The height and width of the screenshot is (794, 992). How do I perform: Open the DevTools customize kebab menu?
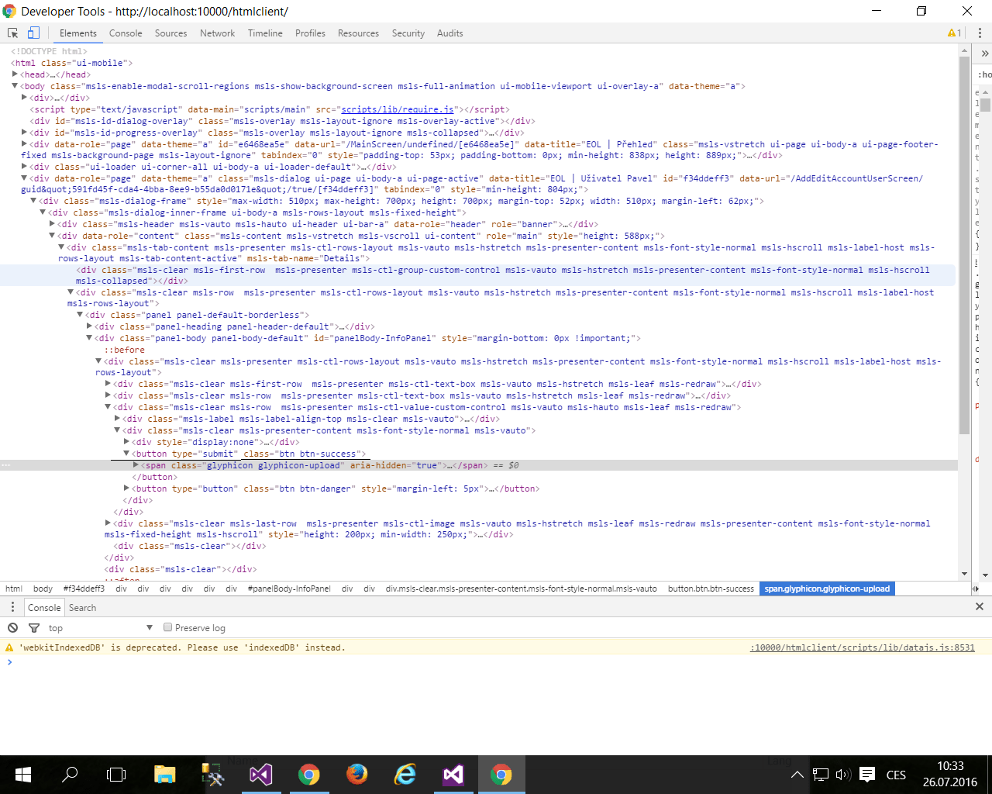click(980, 33)
